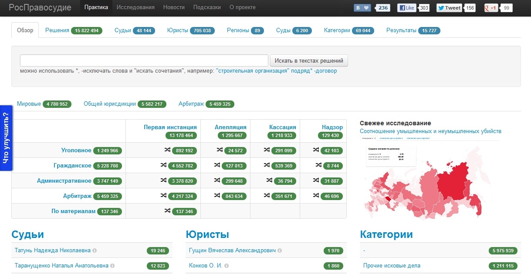Image resolution: width=531 pixels, height=274 pixels.
Task: Click shuffle icon beside Гражданское appeal count 127 813
Action: 217,165
